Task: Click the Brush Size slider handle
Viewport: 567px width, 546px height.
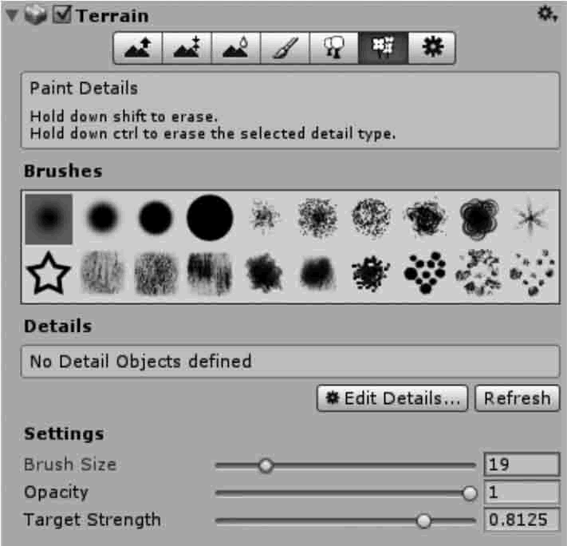Action: [266, 465]
